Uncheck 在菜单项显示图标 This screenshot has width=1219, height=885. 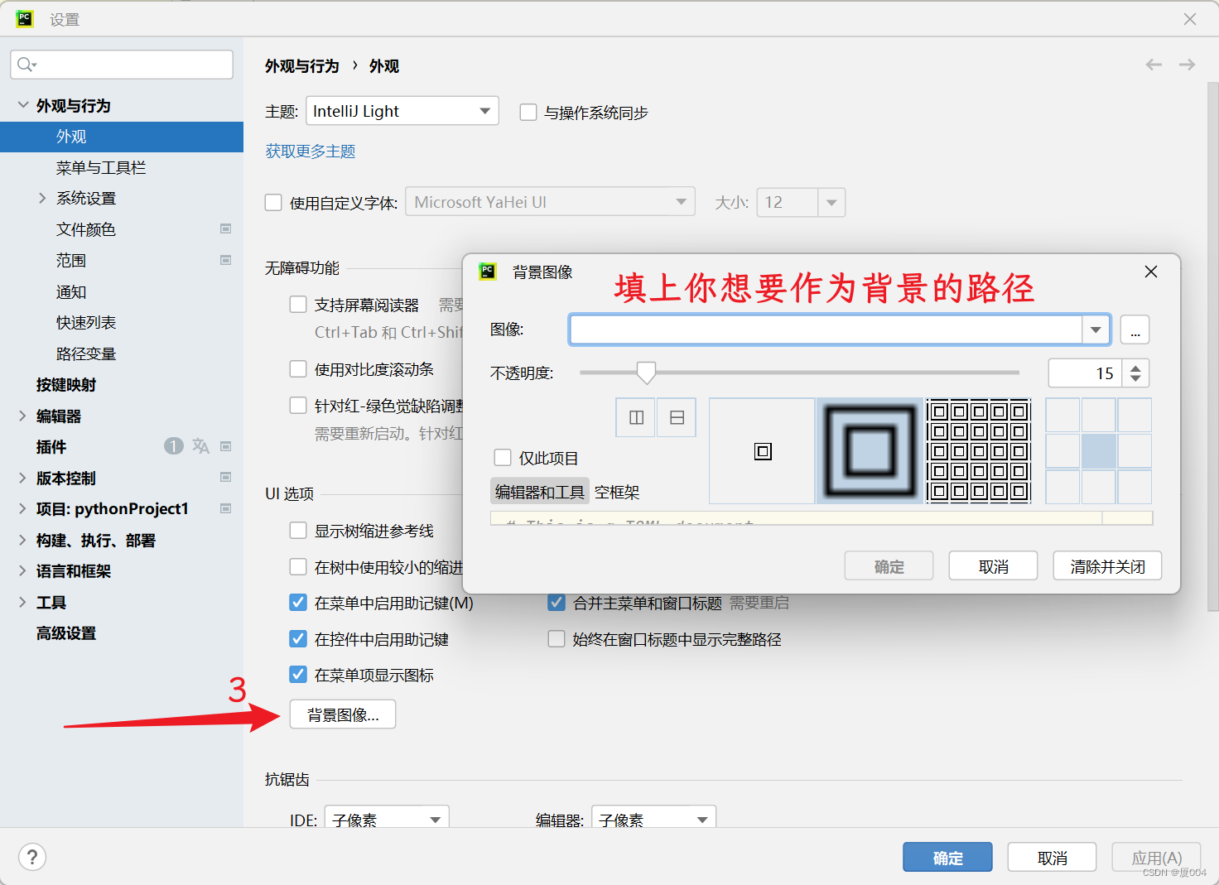click(298, 675)
